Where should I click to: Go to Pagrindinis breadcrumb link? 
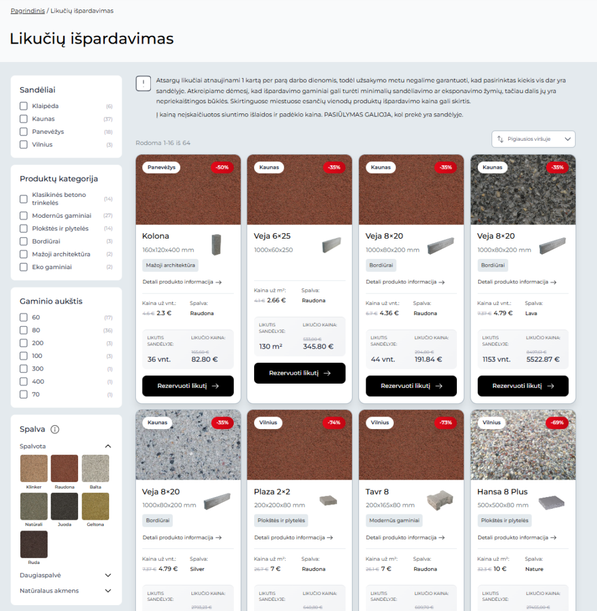[27, 11]
